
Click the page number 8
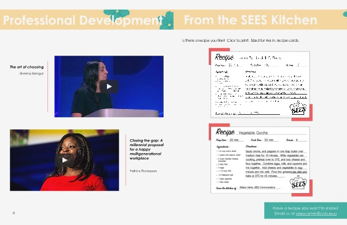coord(14,213)
